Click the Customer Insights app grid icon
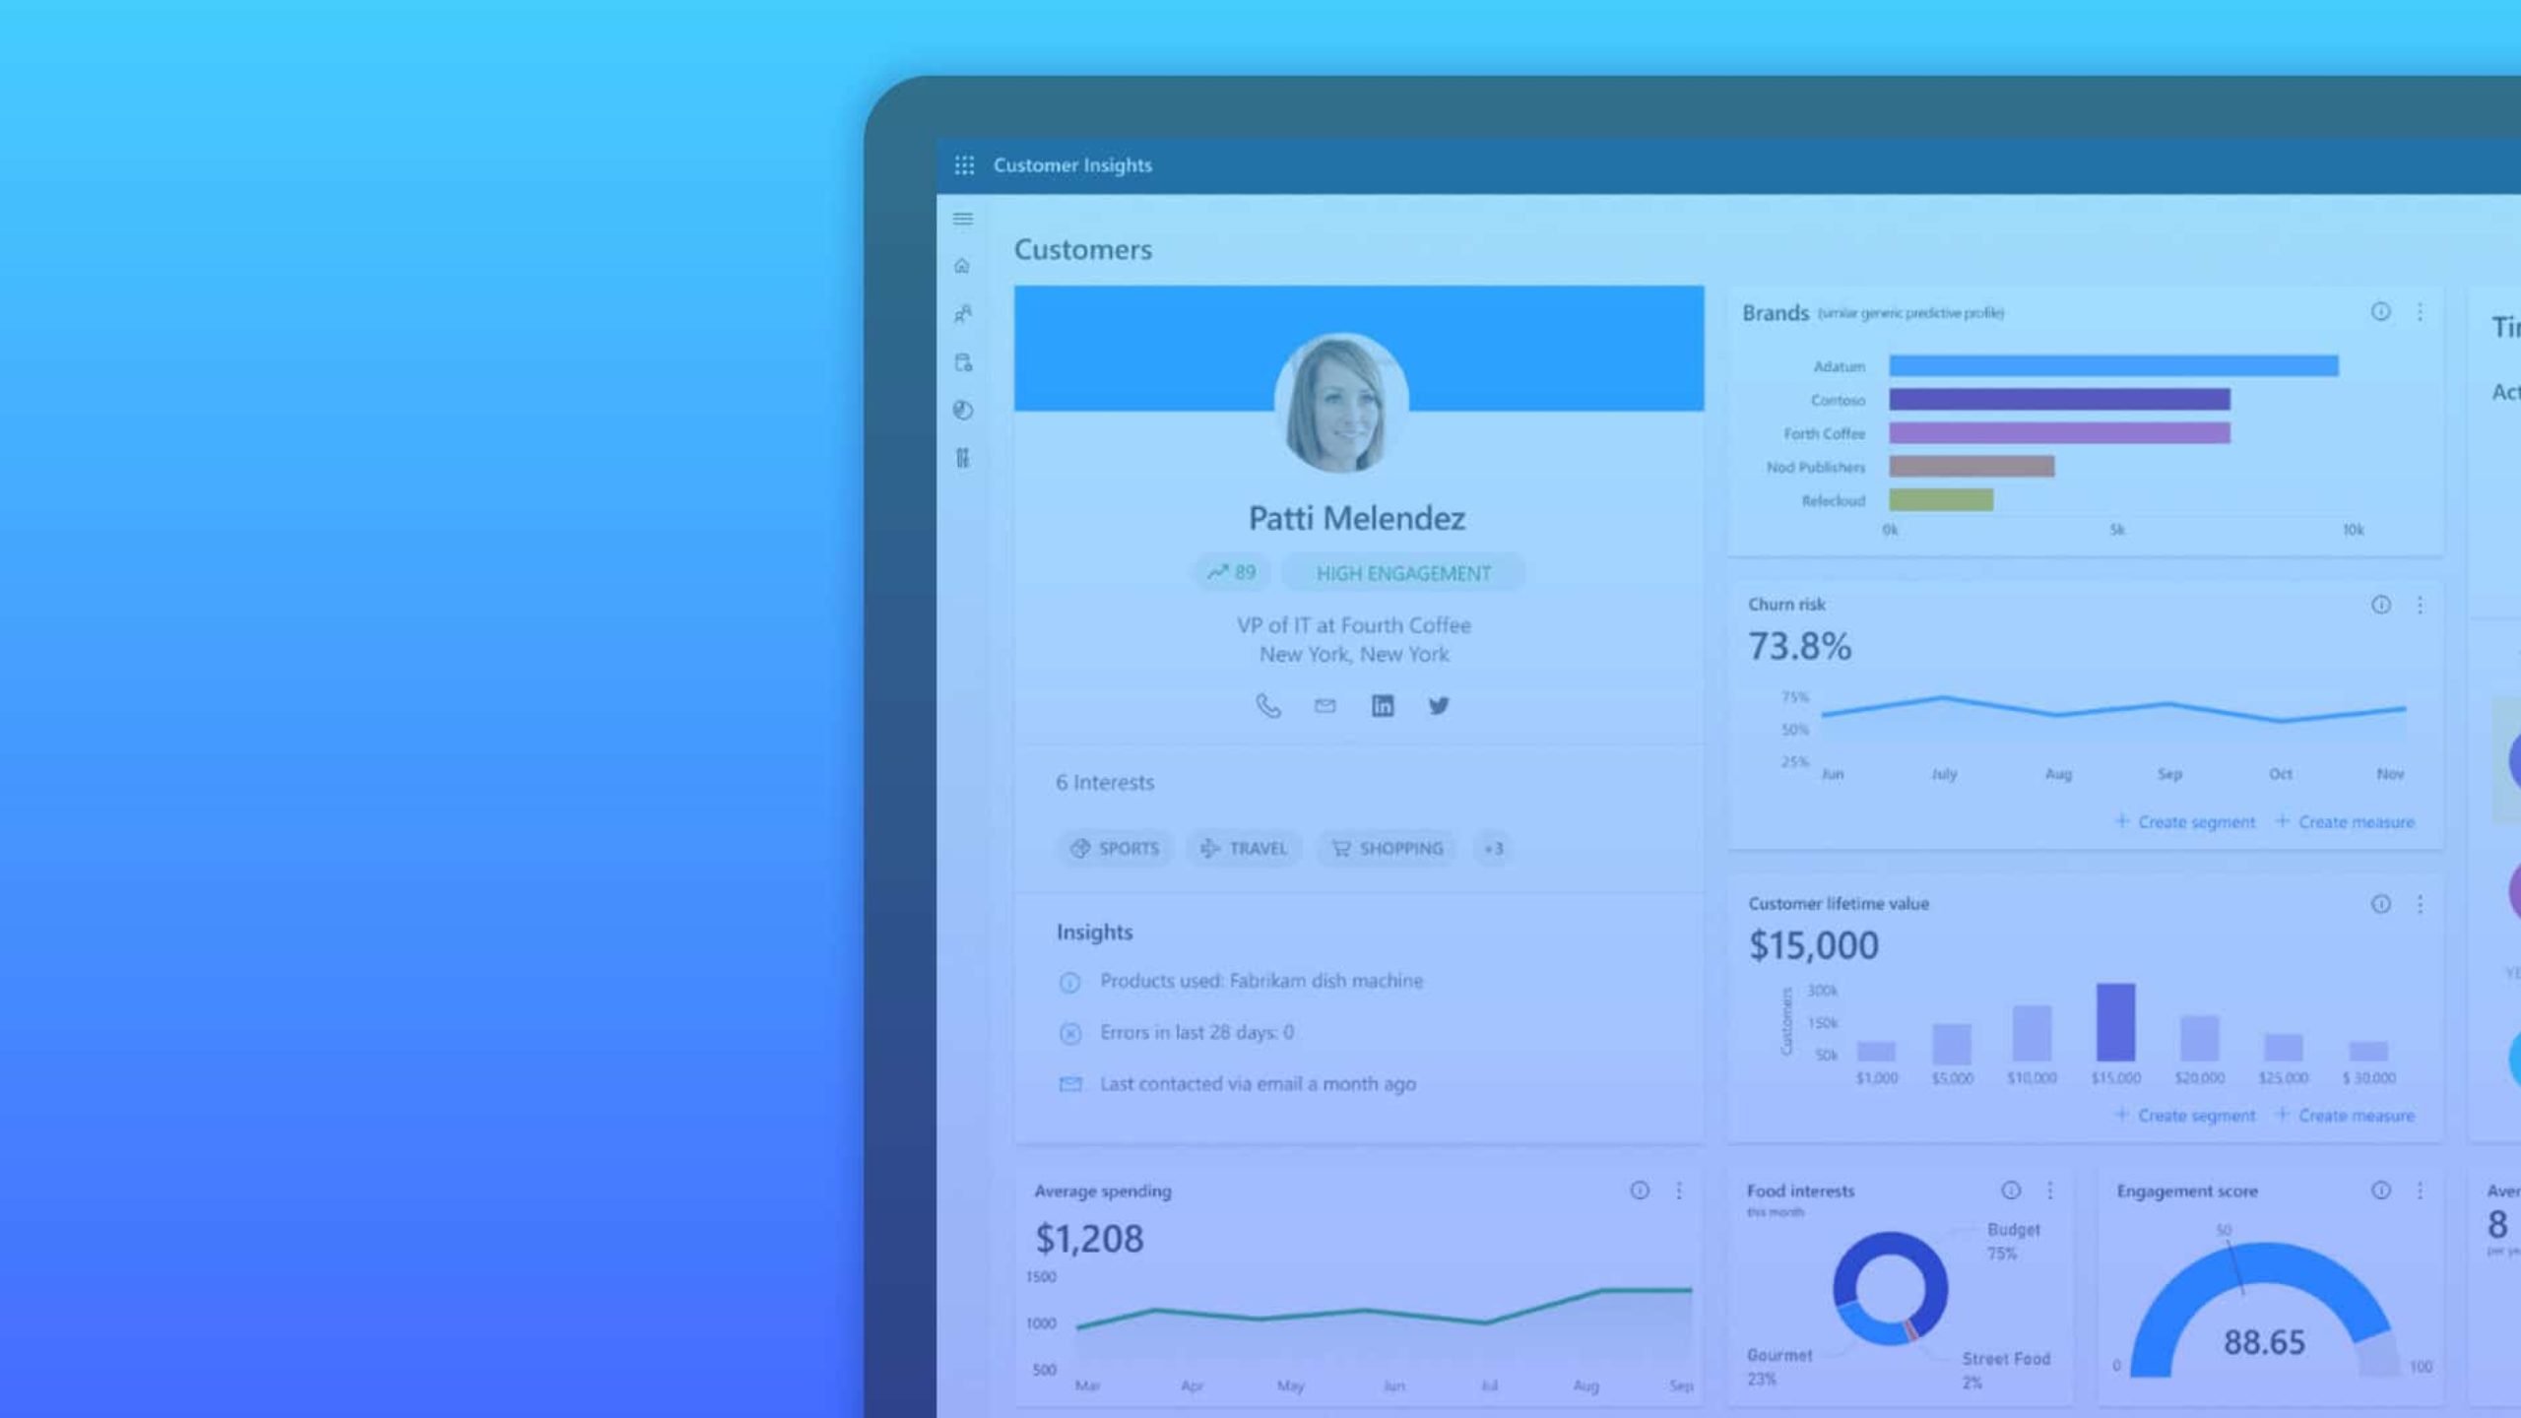The height and width of the screenshot is (1418, 2521). tap(963, 164)
